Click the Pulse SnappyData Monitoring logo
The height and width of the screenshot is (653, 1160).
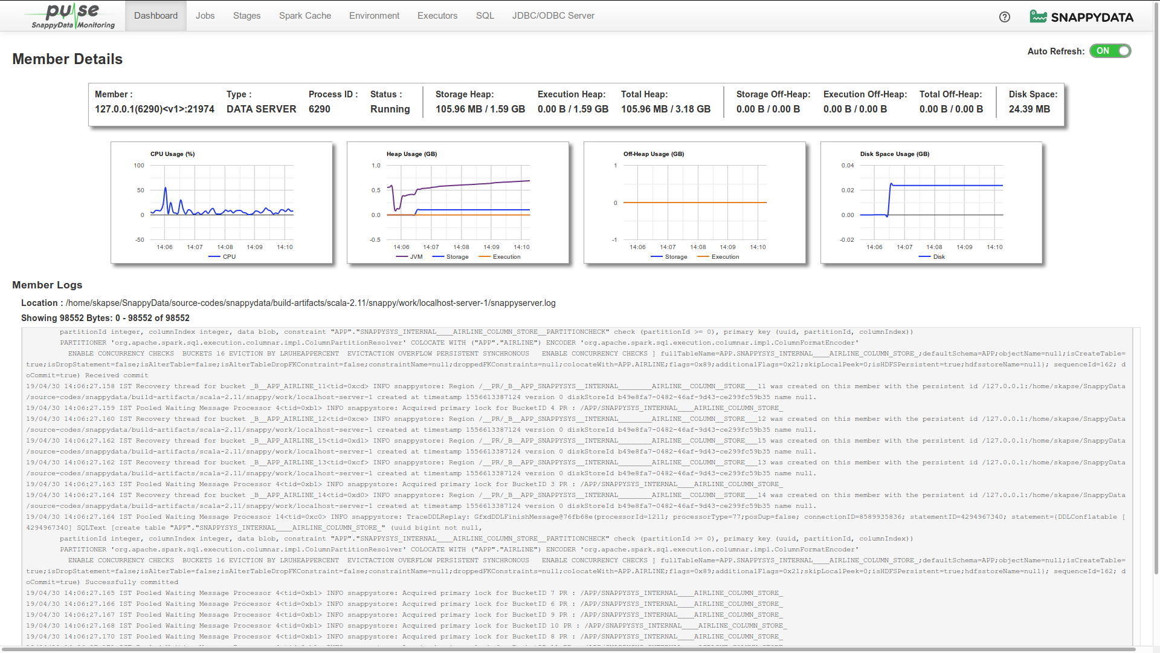(72, 16)
